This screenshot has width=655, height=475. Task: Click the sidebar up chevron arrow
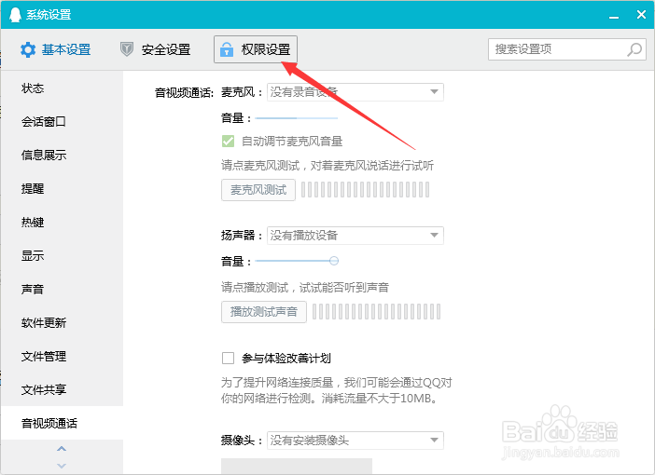[x=62, y=449]
